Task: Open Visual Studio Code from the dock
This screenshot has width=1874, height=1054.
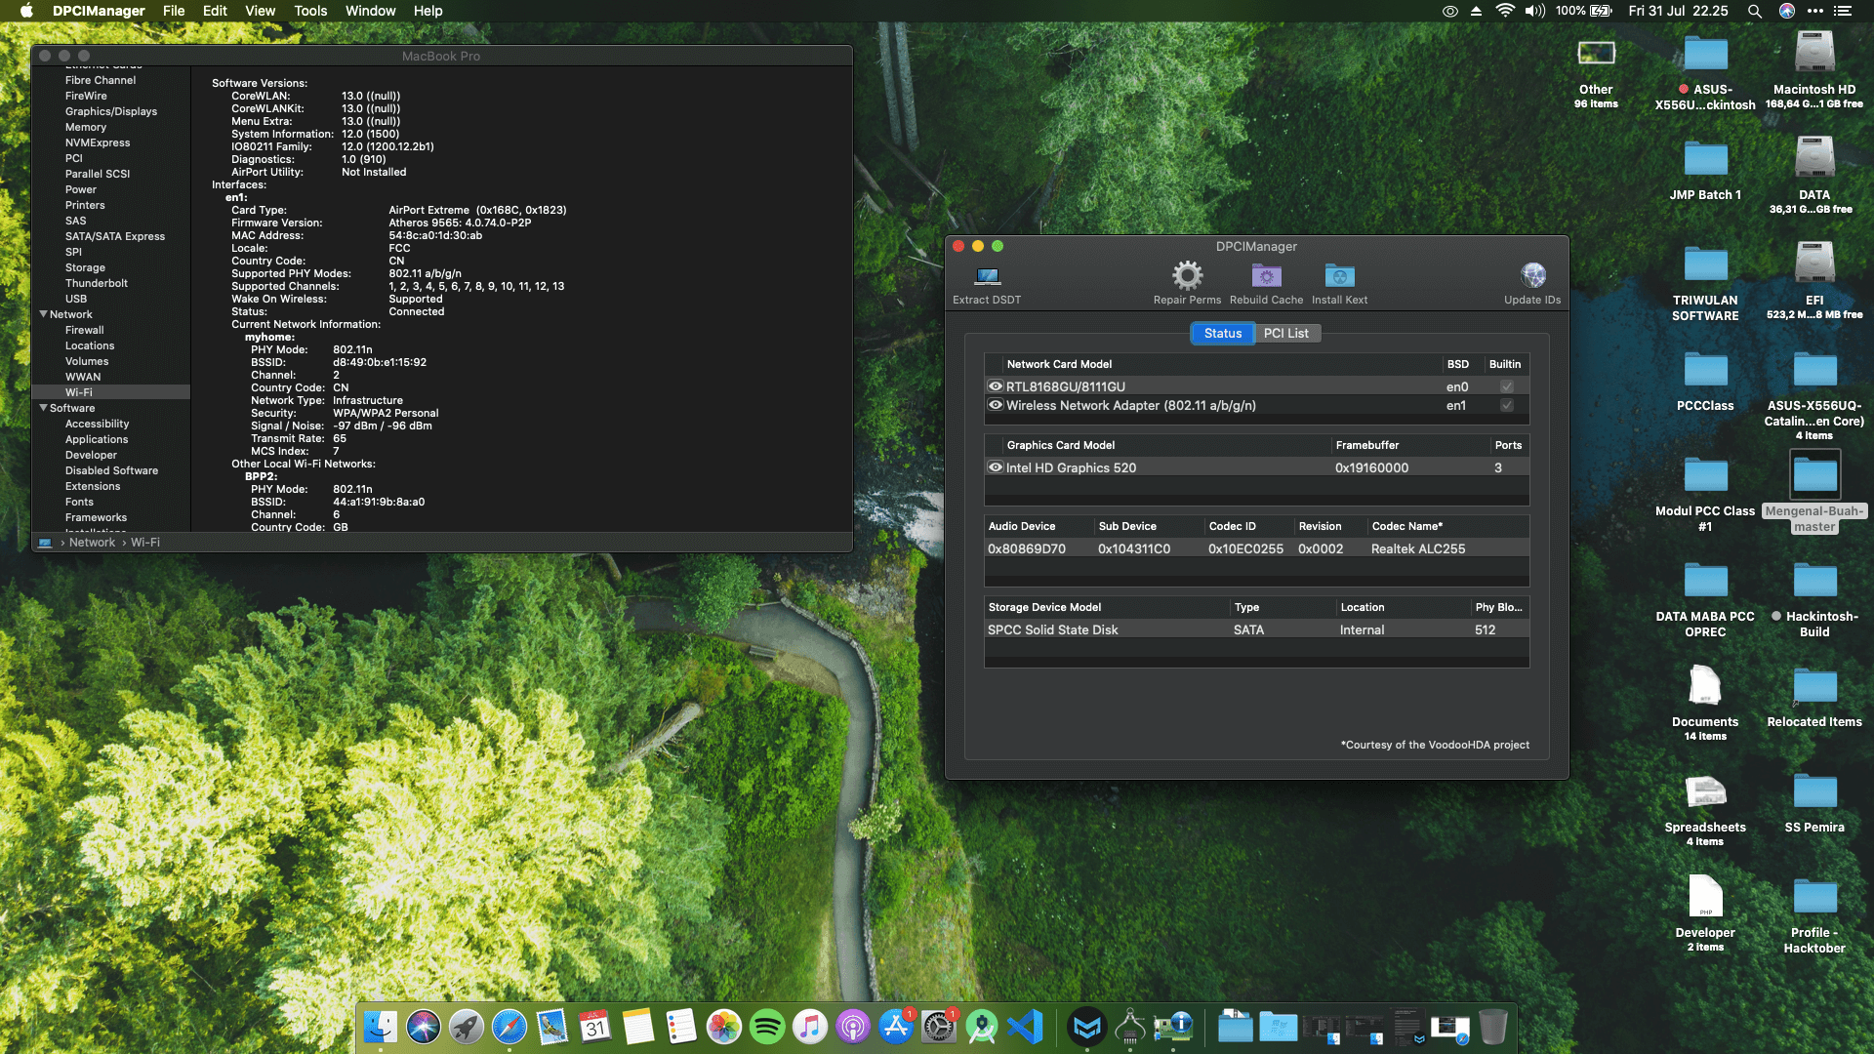Action: 1025,1027
